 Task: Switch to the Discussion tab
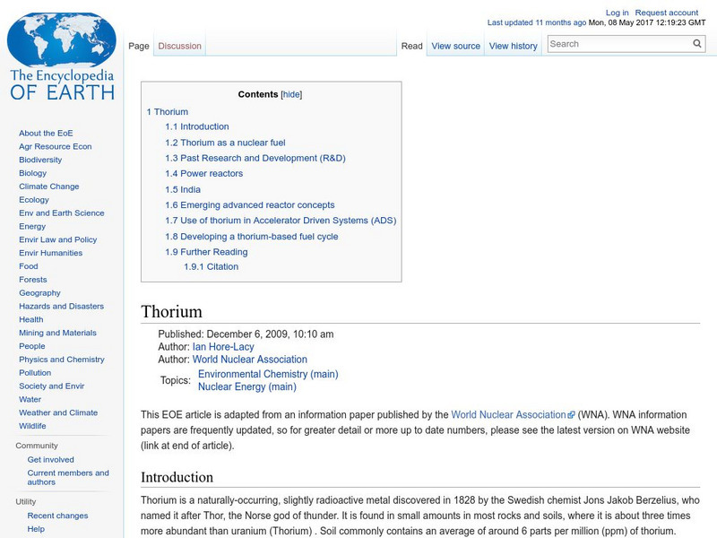point(180,46)
